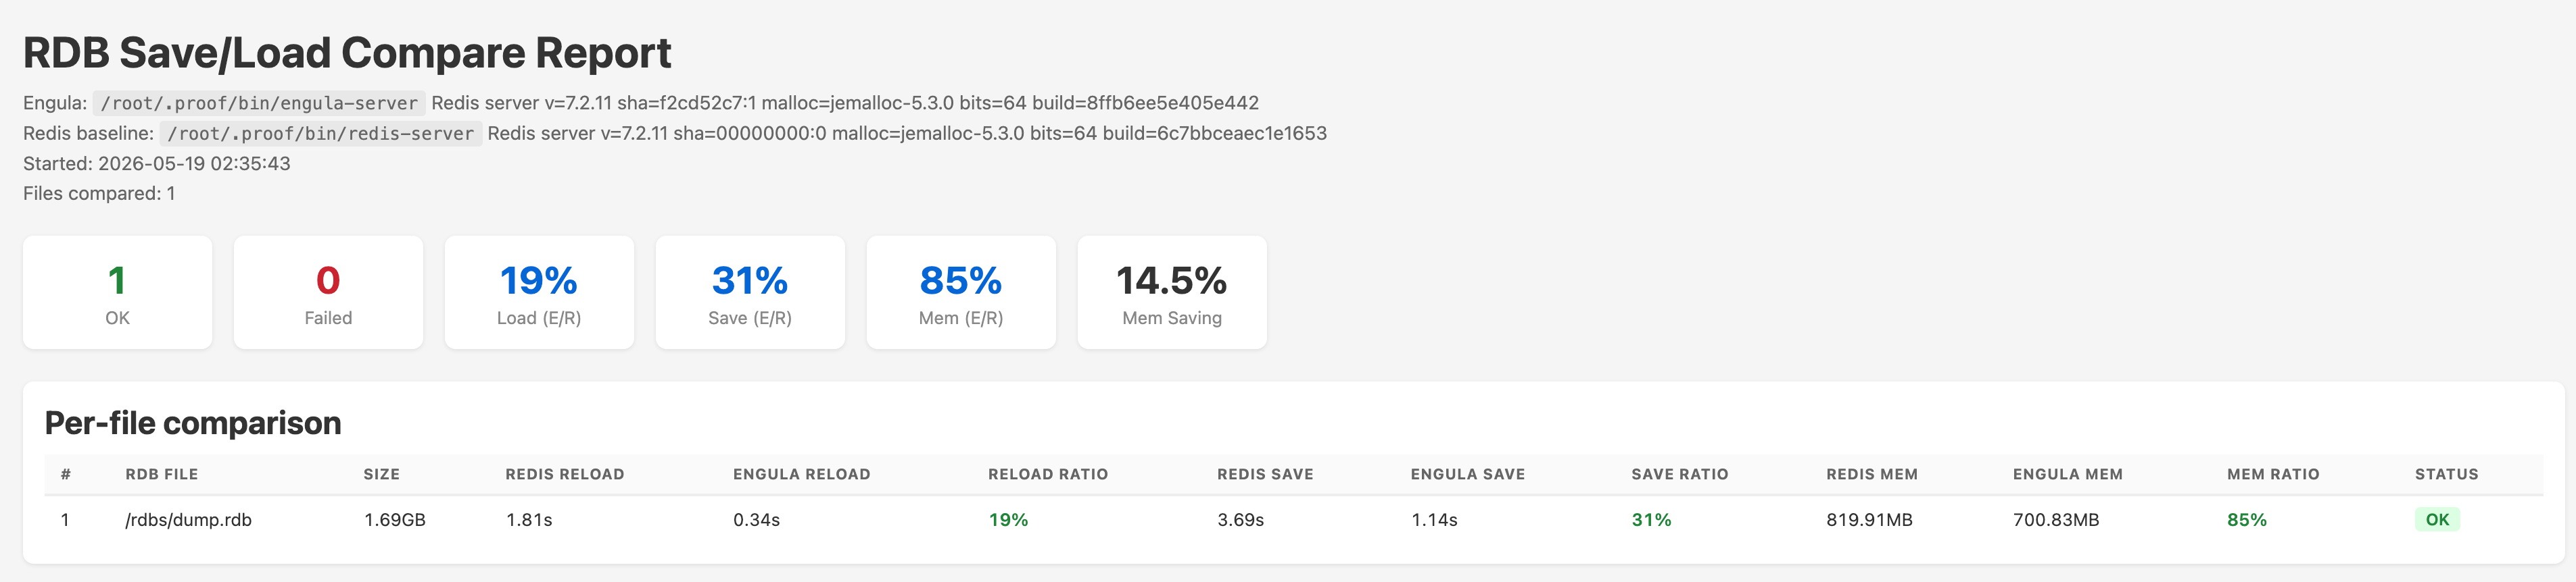
Task: Click the Mem (E/R) 85% card
Action: (x=961, y=292)
